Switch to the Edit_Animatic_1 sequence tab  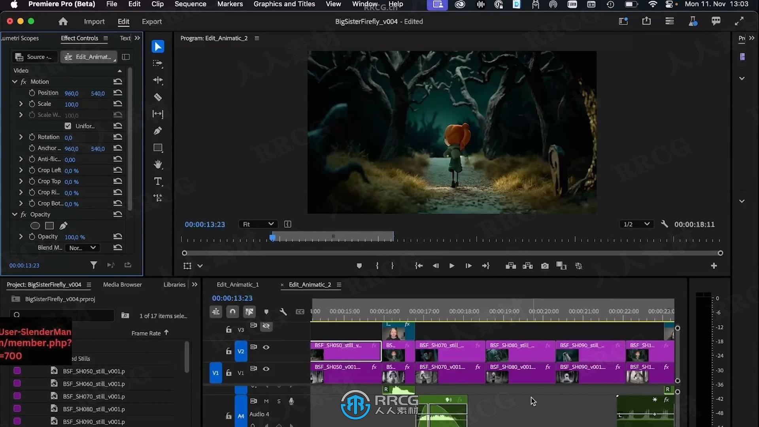238,285
